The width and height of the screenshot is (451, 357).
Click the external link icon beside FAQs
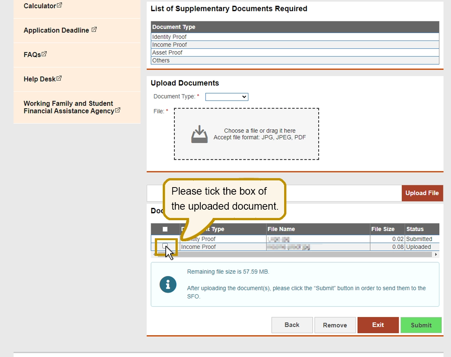(44, 54)
